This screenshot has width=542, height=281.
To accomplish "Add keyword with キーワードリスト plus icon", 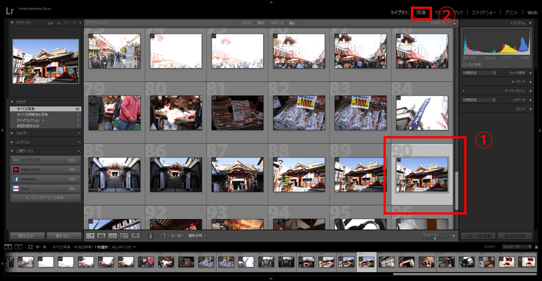I will click(x=464, y=91).
